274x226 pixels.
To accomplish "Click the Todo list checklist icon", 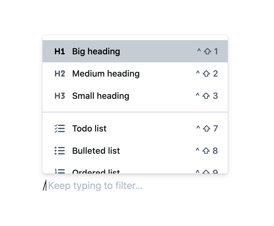I will click(60, 128).
